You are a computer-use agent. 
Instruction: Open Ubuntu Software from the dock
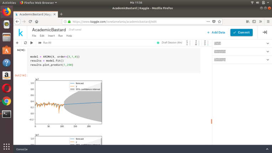[7, 50]
